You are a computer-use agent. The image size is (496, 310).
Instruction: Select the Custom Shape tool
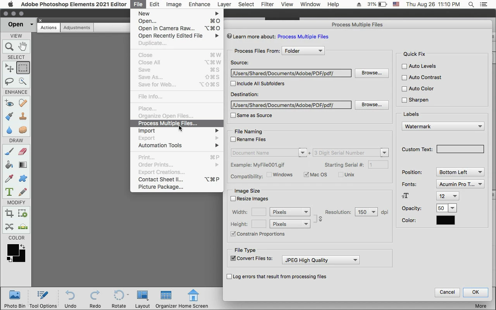tap(23, 178)
